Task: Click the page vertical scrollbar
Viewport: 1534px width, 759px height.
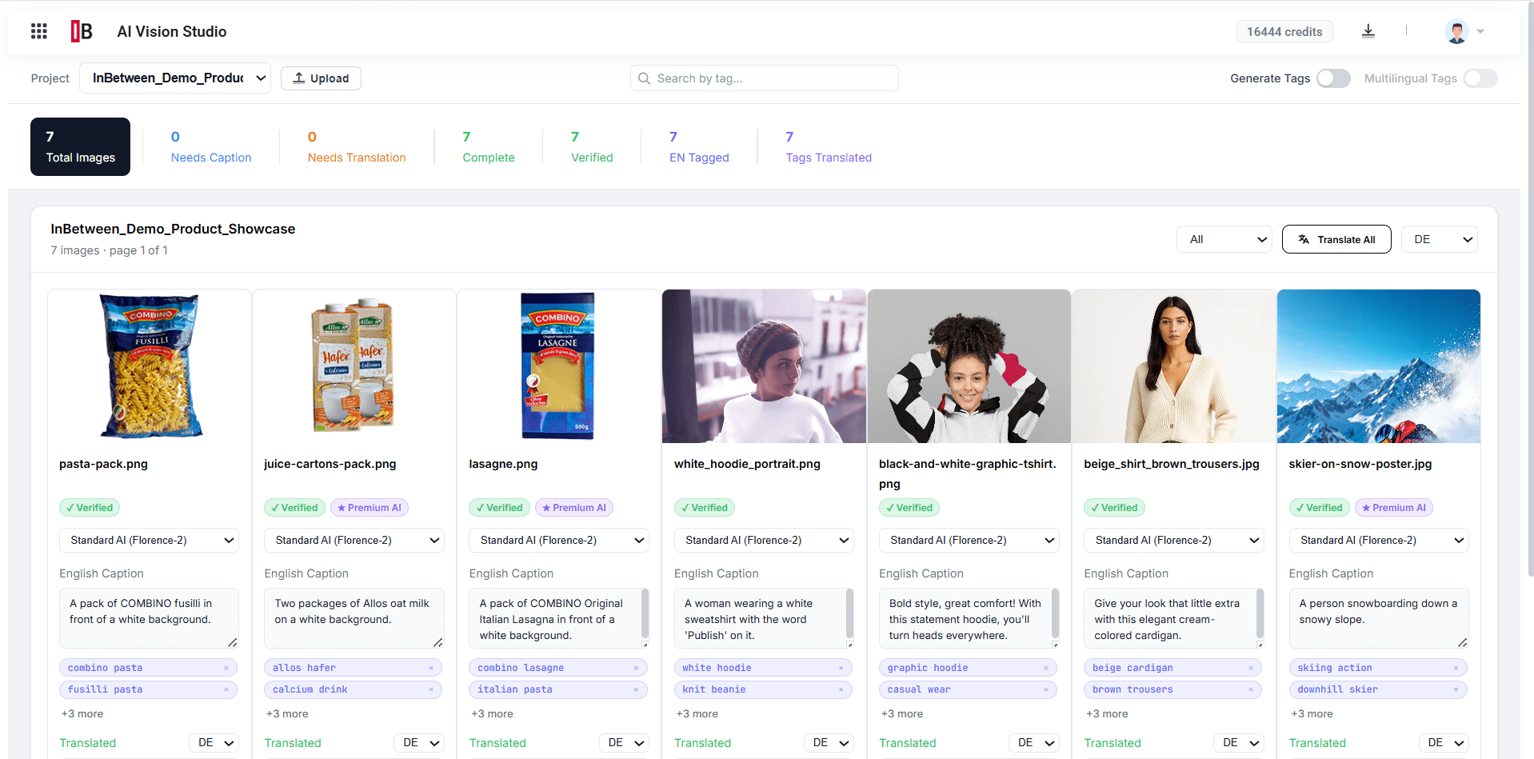Action: [1530, 288]
